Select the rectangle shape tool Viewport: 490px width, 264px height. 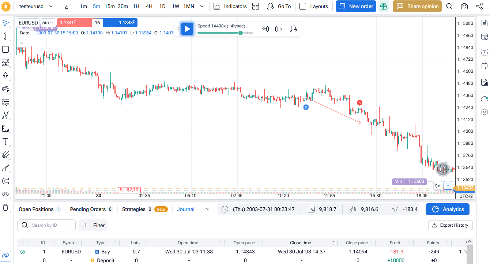(5, 49)
